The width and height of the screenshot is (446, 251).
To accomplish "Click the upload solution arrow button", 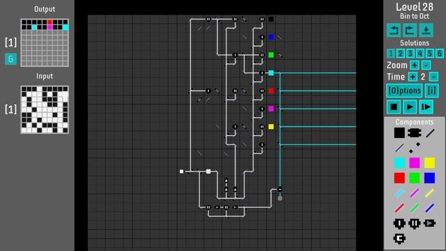I will pyautogui.click(x=426, y=30).
